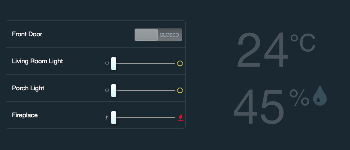Click the 24 degrees temperature reading
Viewport: 350px width, 150px height.
click(x=262, y=50)
